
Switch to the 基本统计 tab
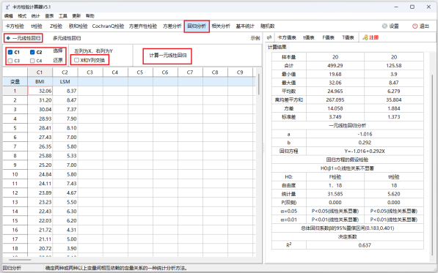pos(245,26)
